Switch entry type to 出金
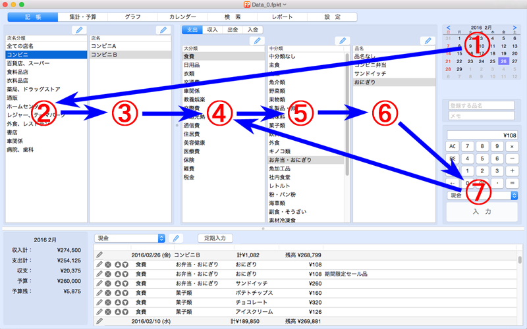The image size is (527, 329). coord(233,30)
